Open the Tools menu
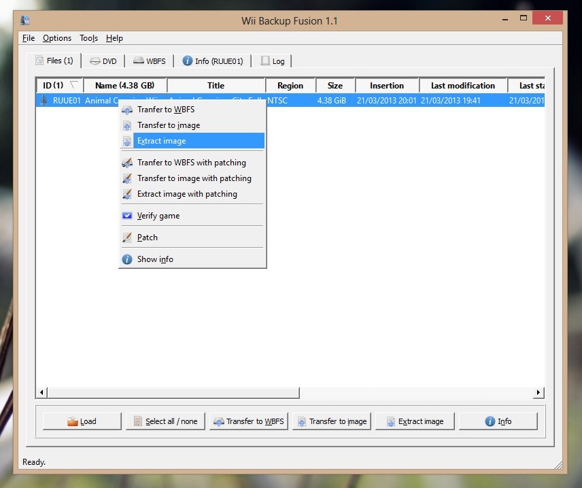This screenshot has height=488, width=582. pos(88,38)
